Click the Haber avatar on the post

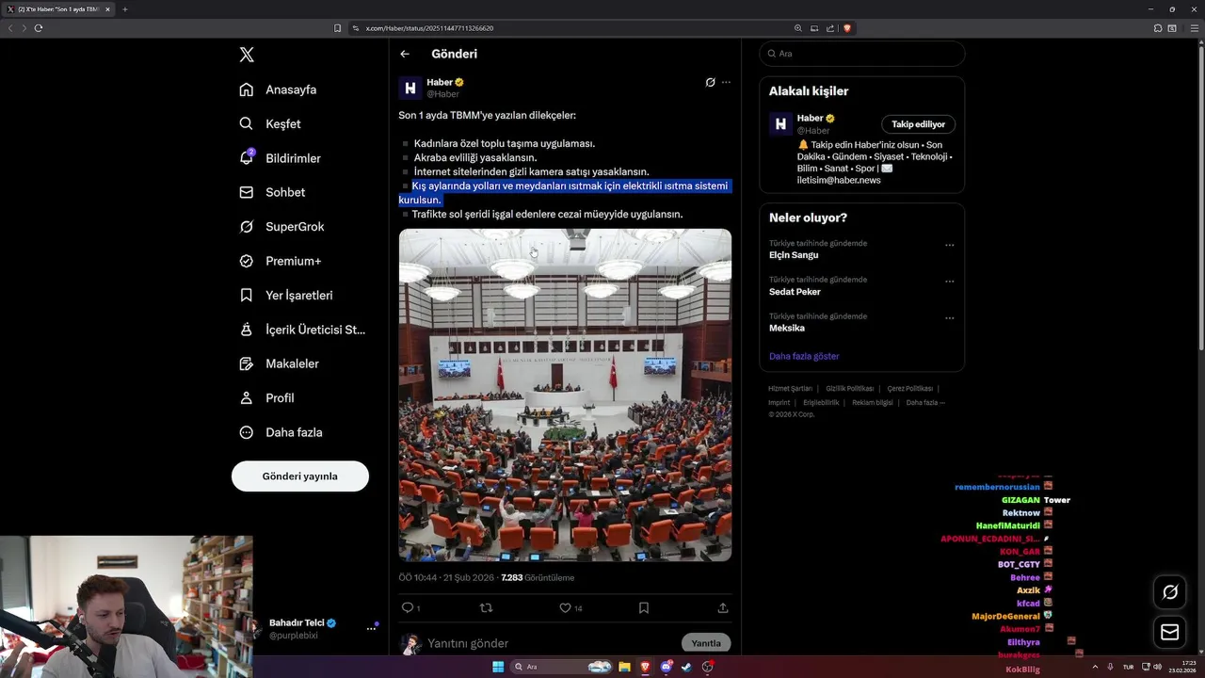pos(410,88)
